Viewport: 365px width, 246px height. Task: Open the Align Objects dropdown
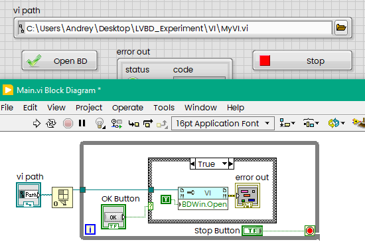tap(287, 123)
